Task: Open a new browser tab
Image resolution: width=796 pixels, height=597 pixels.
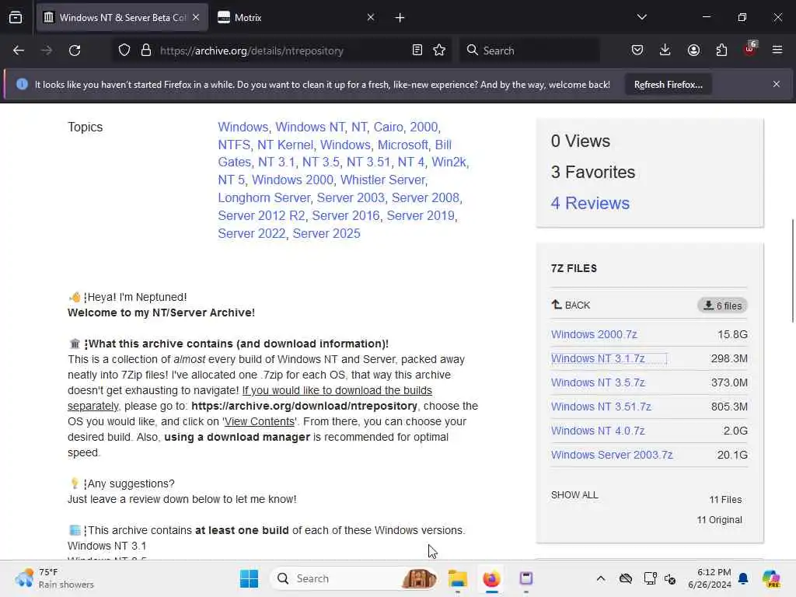Action: (x=400, y=18)
